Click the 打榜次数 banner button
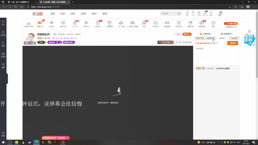Image resolution: width=258 pixels, height=145 pixels. 165,42
